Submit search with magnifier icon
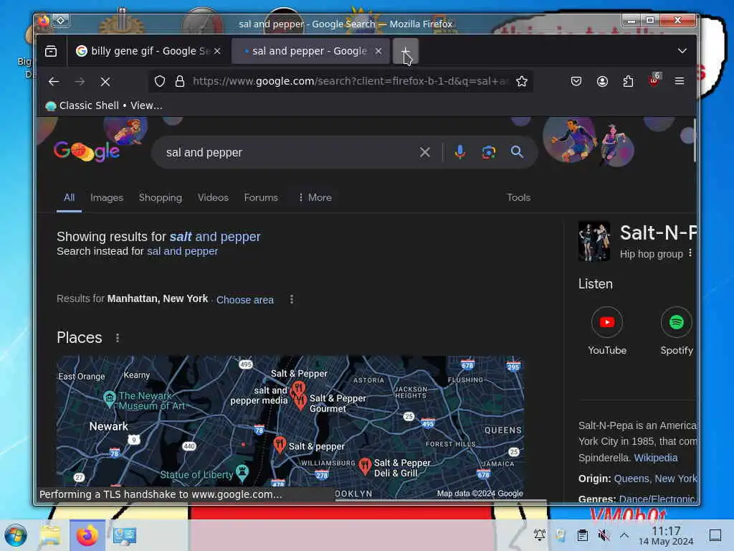This screenshot has height=551, width=734. click(517, 152)
